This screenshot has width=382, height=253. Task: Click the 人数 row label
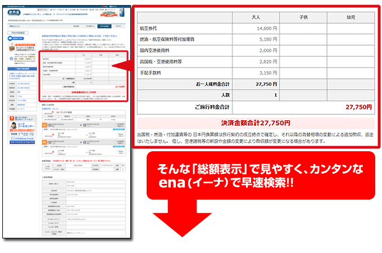225,95
